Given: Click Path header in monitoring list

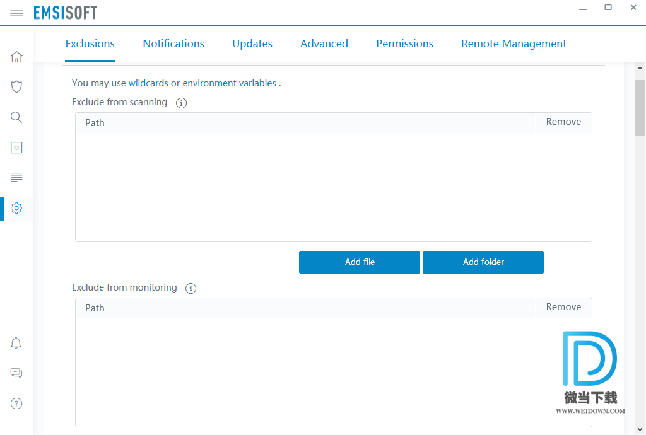Looking at the screenshot, I should point(95,308).
